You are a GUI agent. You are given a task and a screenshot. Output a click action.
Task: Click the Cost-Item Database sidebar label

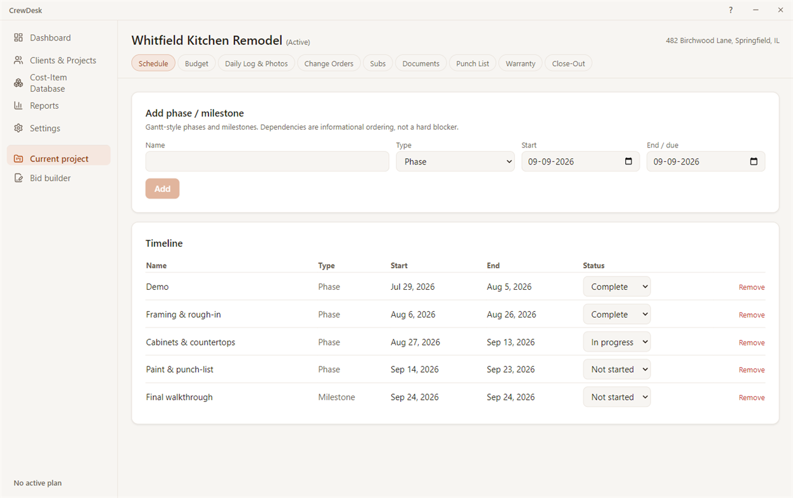click(x=48, y=83)
